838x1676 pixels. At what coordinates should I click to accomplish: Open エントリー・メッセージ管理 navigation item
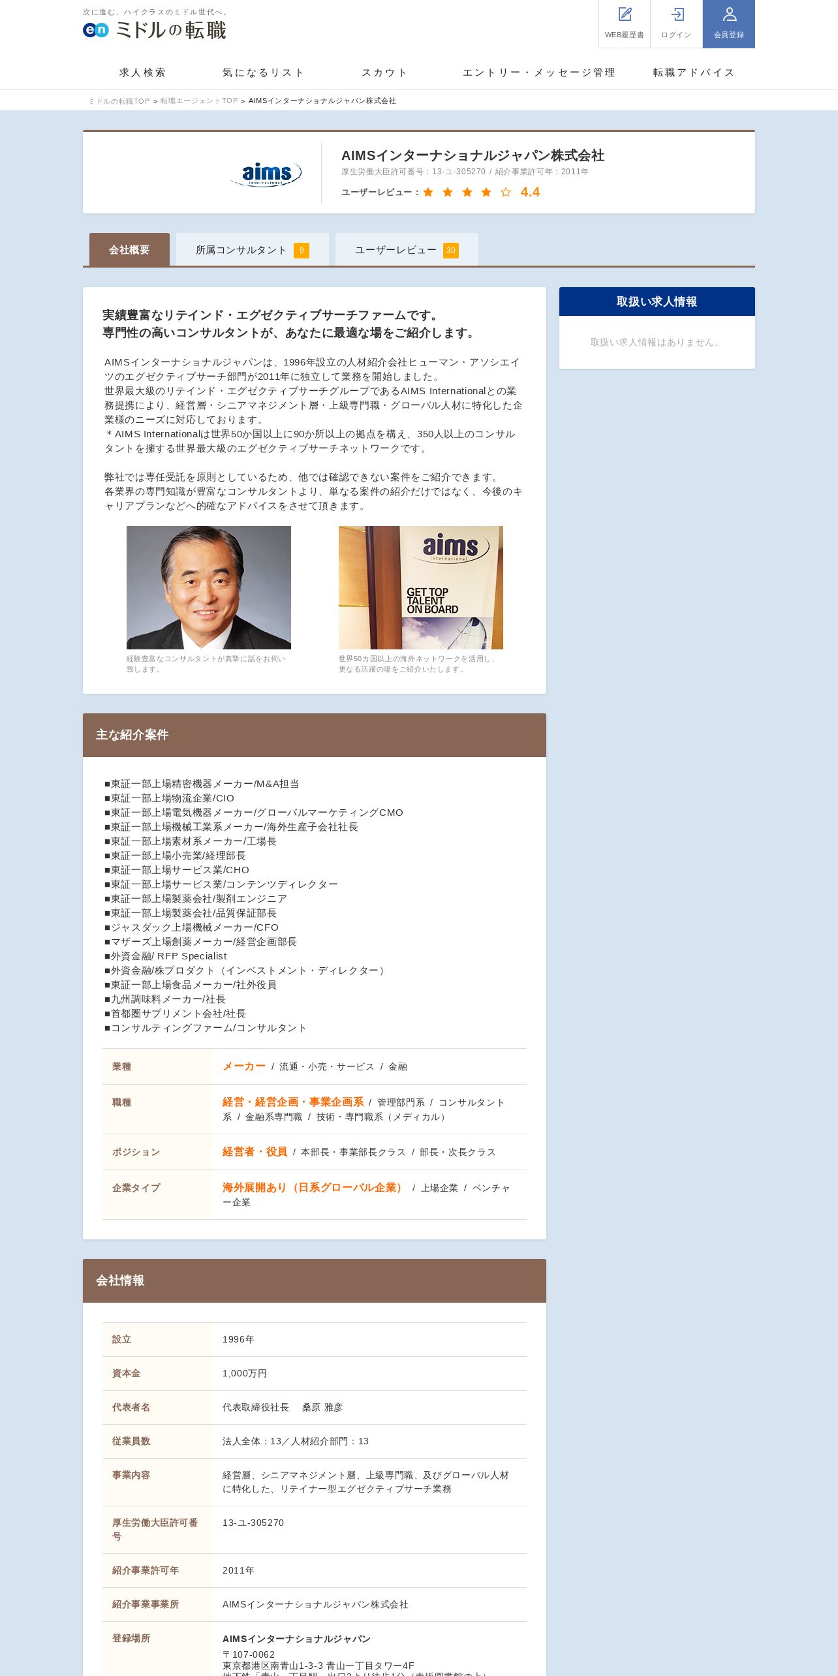click(539, 72)
